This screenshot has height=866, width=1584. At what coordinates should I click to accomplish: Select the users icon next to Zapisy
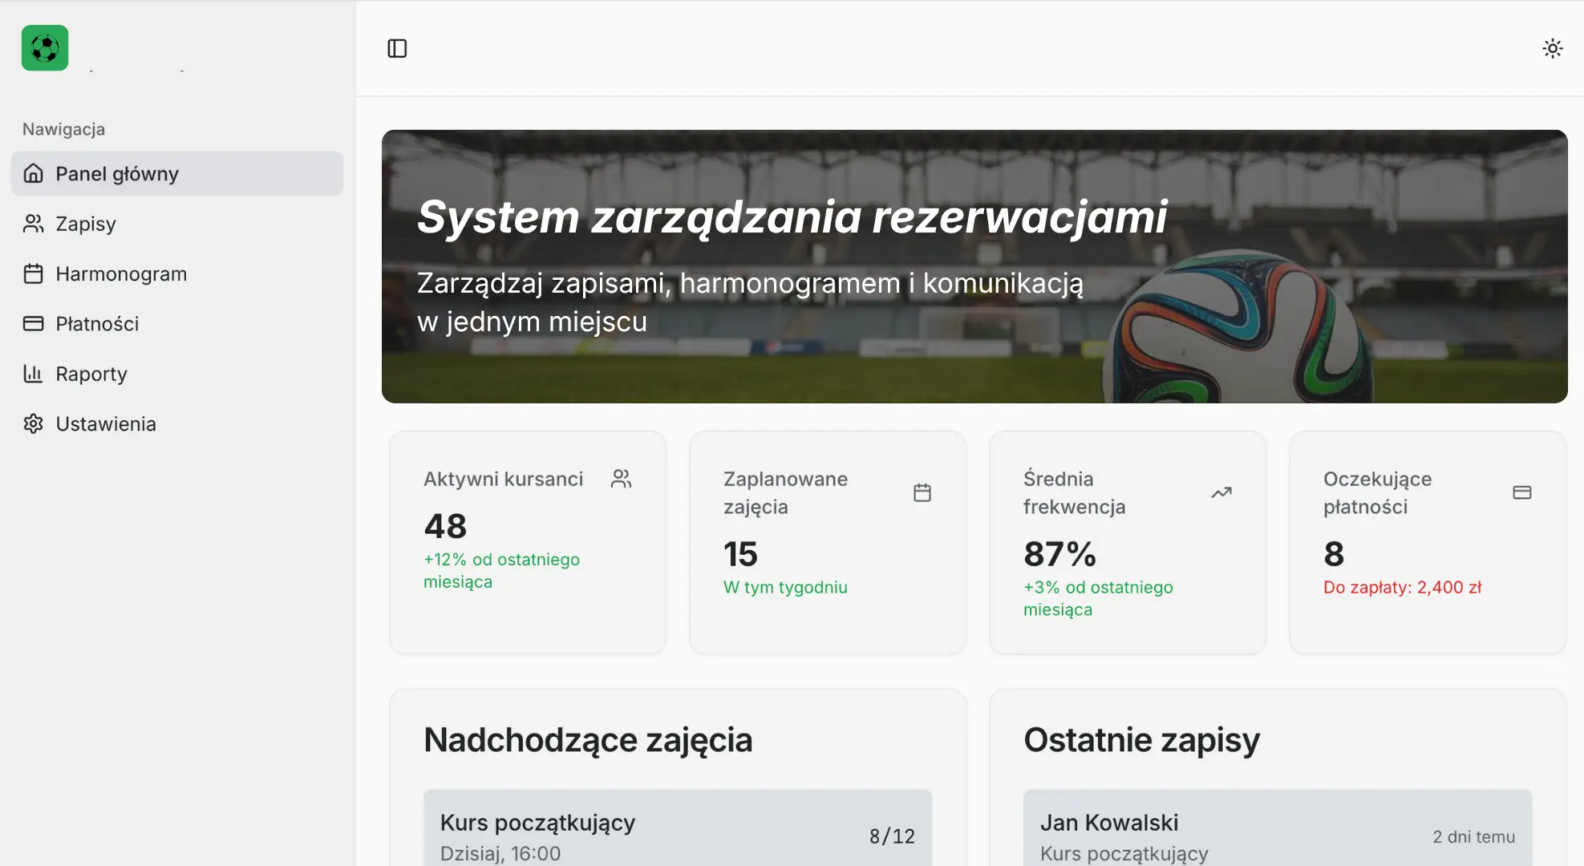tap(33, 224)
